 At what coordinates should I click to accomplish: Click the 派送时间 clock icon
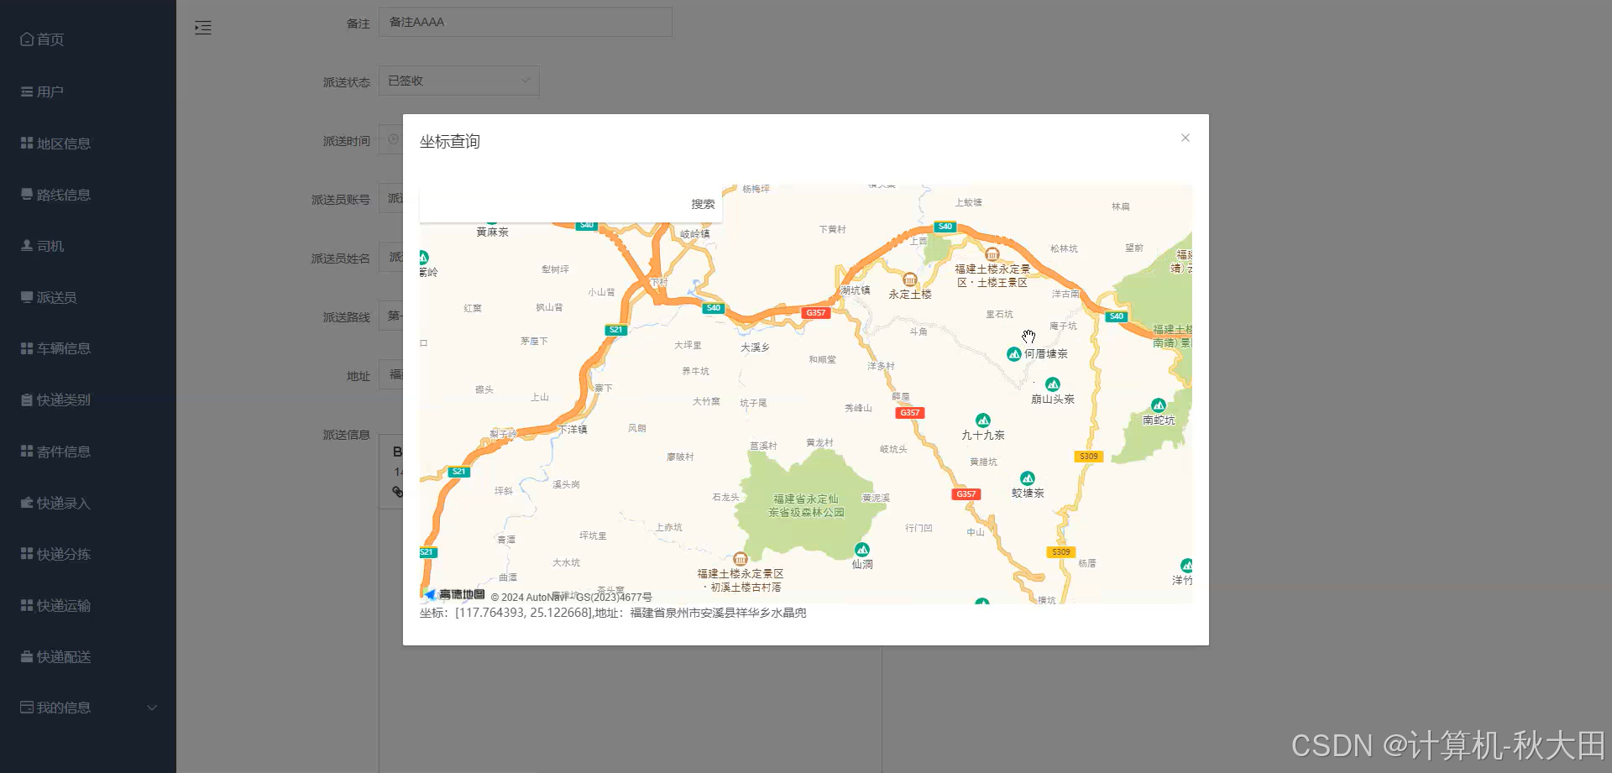[x=393, y=139]
